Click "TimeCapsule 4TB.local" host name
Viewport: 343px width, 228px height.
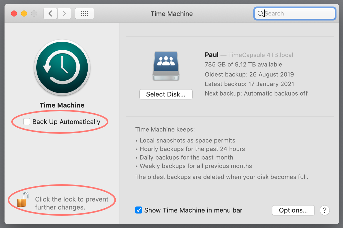click(261, 55)
